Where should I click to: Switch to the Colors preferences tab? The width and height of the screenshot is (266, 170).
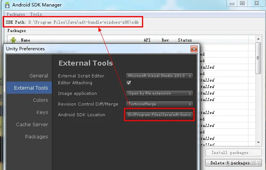click(x=40, y=100)
